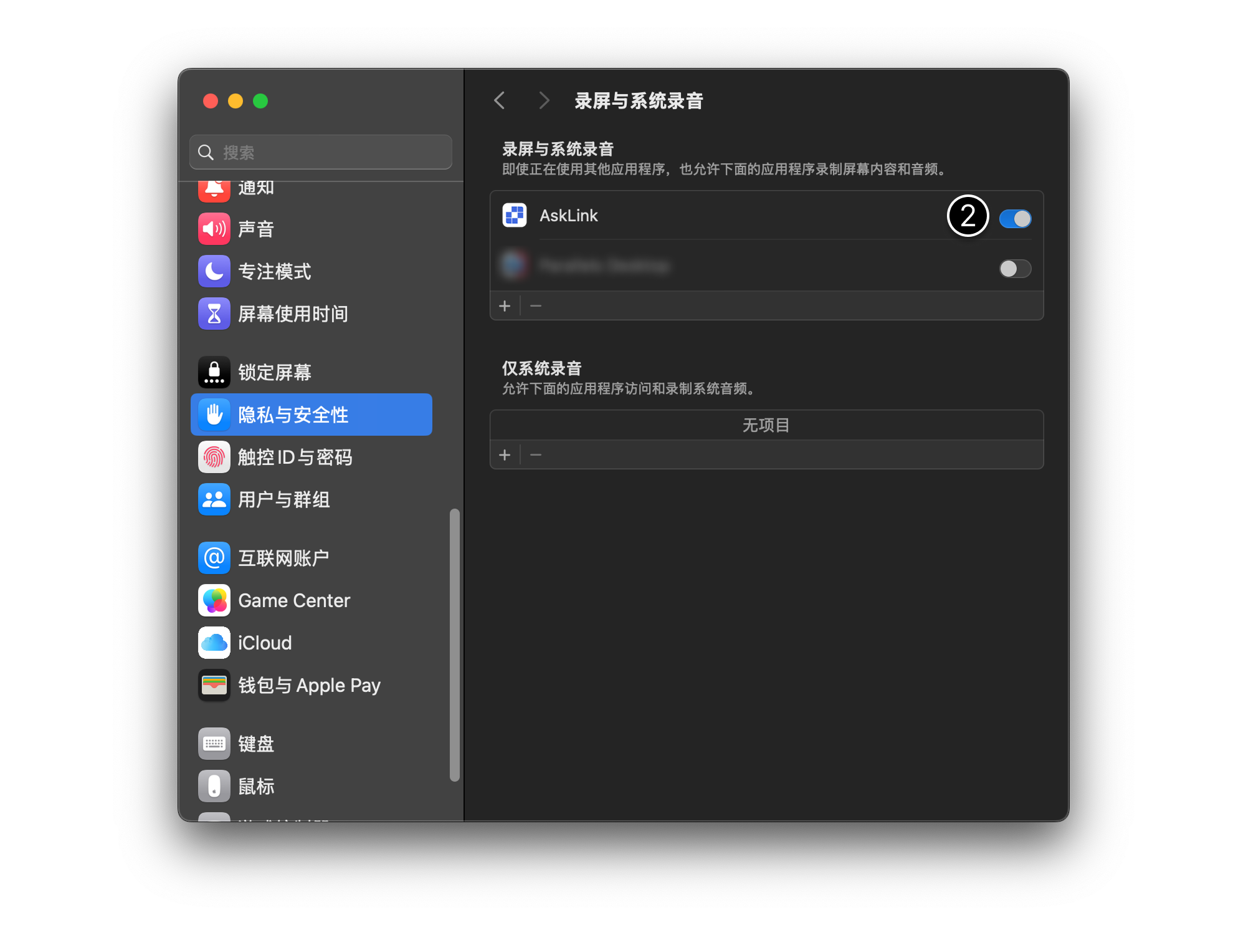The image size is (1246, 935).
Task: Select 专注模式 in the sidebar
Action: point(274,271)
